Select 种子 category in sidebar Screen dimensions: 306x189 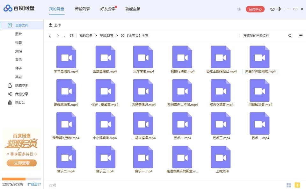18,68
